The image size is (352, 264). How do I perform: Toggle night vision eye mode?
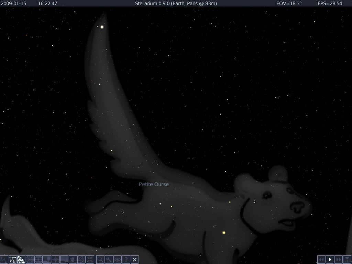118,260
